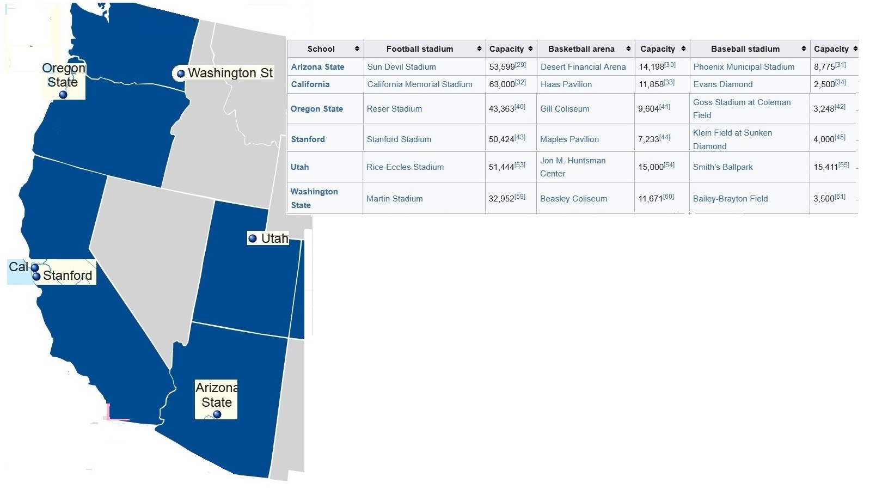Open the Reser Stadium link
Screen dimensions: 876x489
394,108
